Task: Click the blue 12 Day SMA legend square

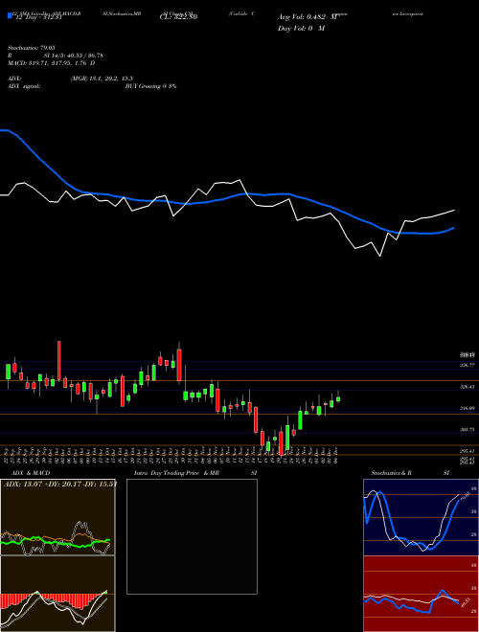Action: click(x=10, y=16)
